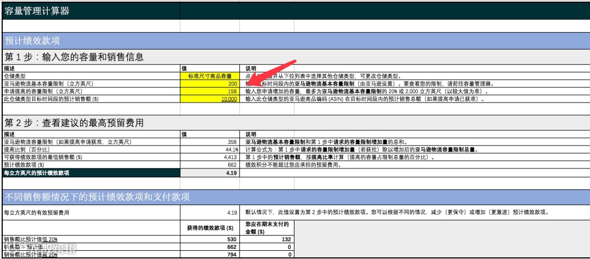Select the yellow cell with value 158
590x259 pixels.
click(x=210, y=91)
